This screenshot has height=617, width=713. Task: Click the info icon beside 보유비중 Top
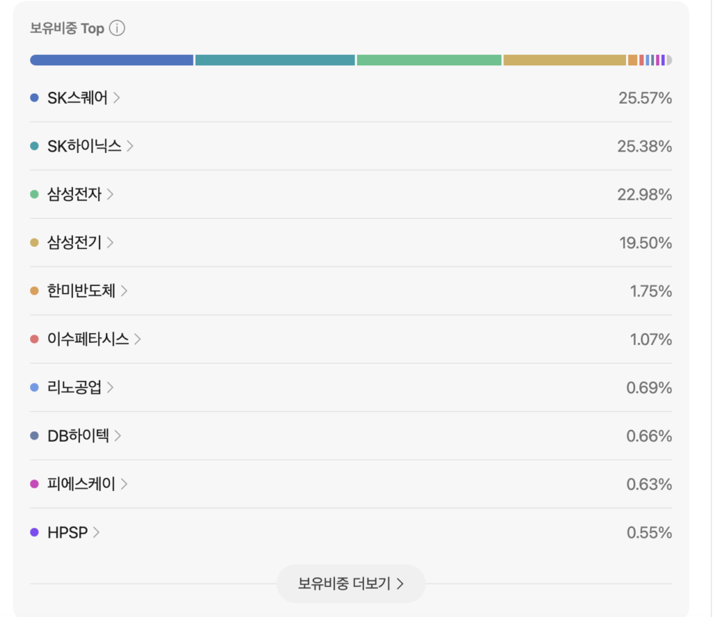[x=117, y=28]
